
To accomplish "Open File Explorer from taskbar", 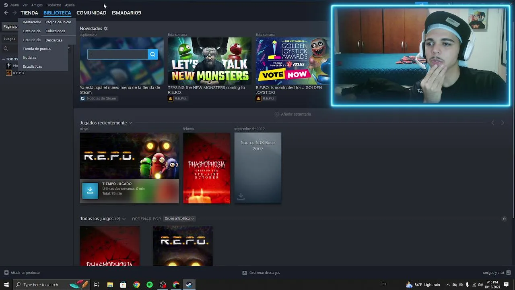I will click(x=110, y=285).
